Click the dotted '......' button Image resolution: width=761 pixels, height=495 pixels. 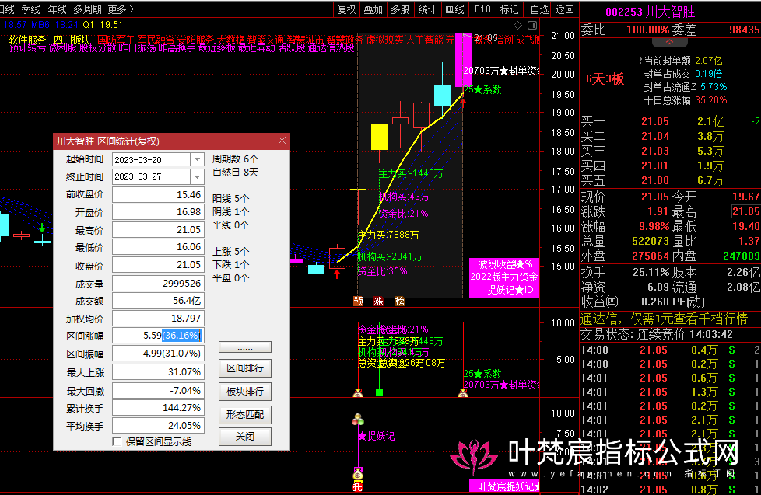pos(245,347)
